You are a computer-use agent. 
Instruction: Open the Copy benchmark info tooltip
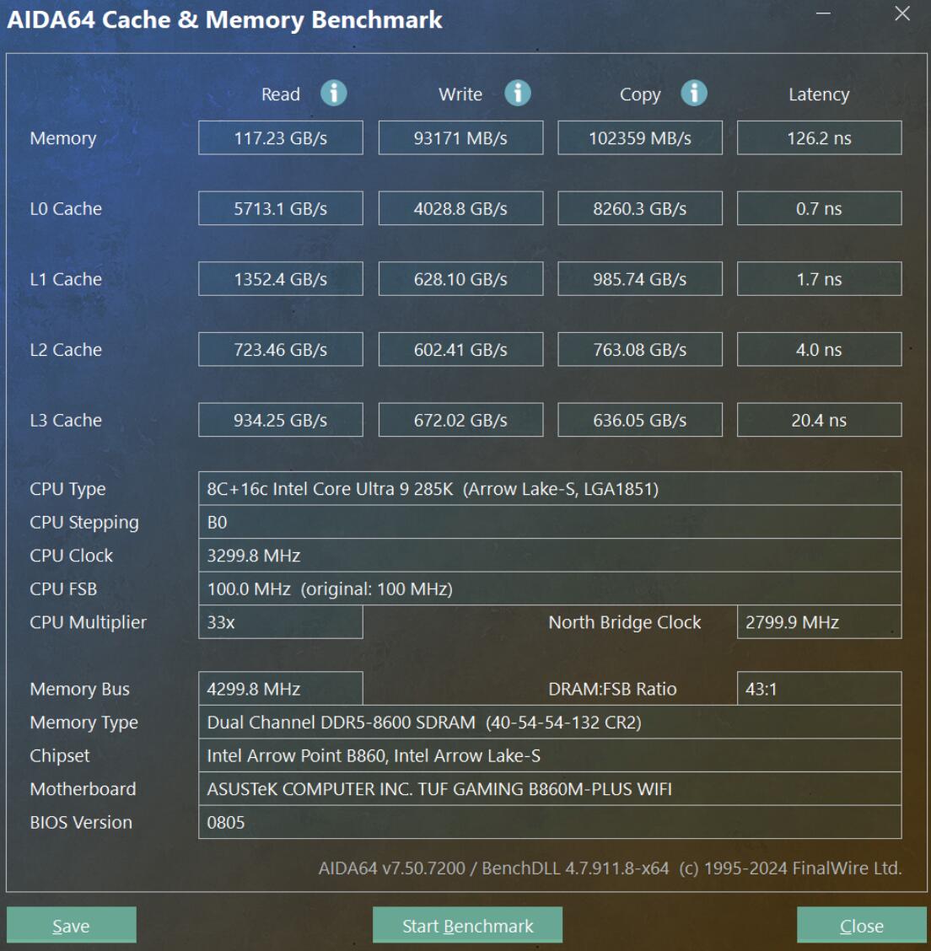pyautogui.click(x=694, y=94)
